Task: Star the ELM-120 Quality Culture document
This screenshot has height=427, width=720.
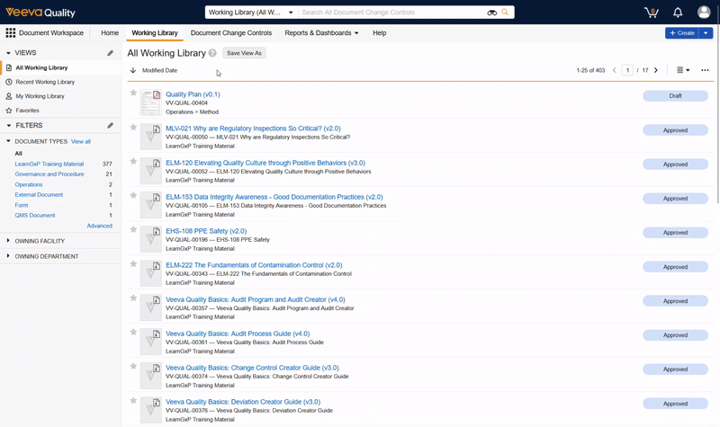Action: click(133, 161)
